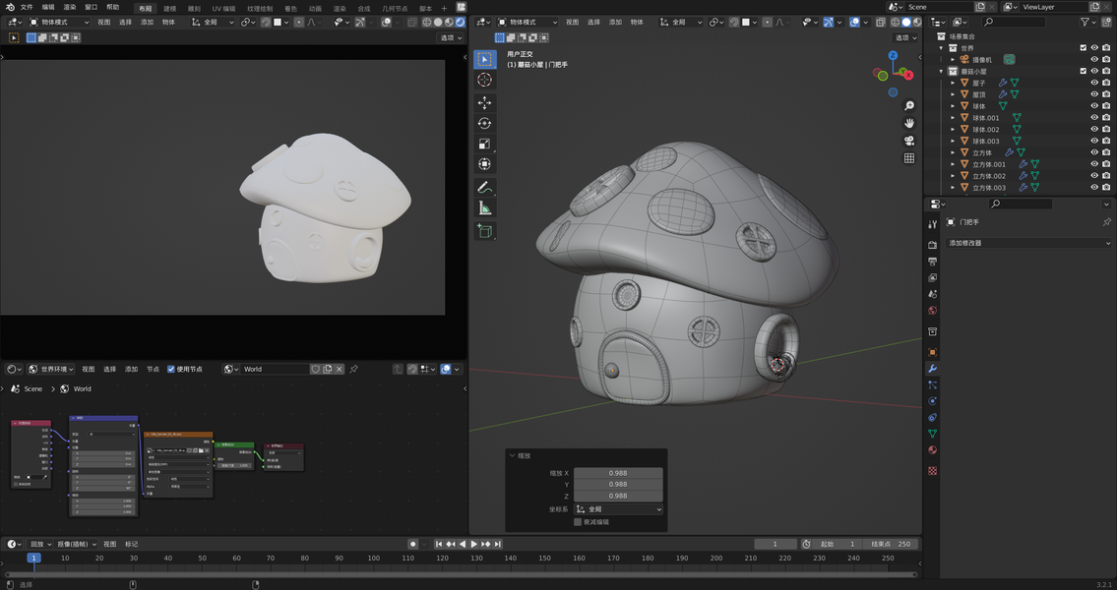Select the Measure tool
This screenshot has width=1117, height=590.
[484, 207]
